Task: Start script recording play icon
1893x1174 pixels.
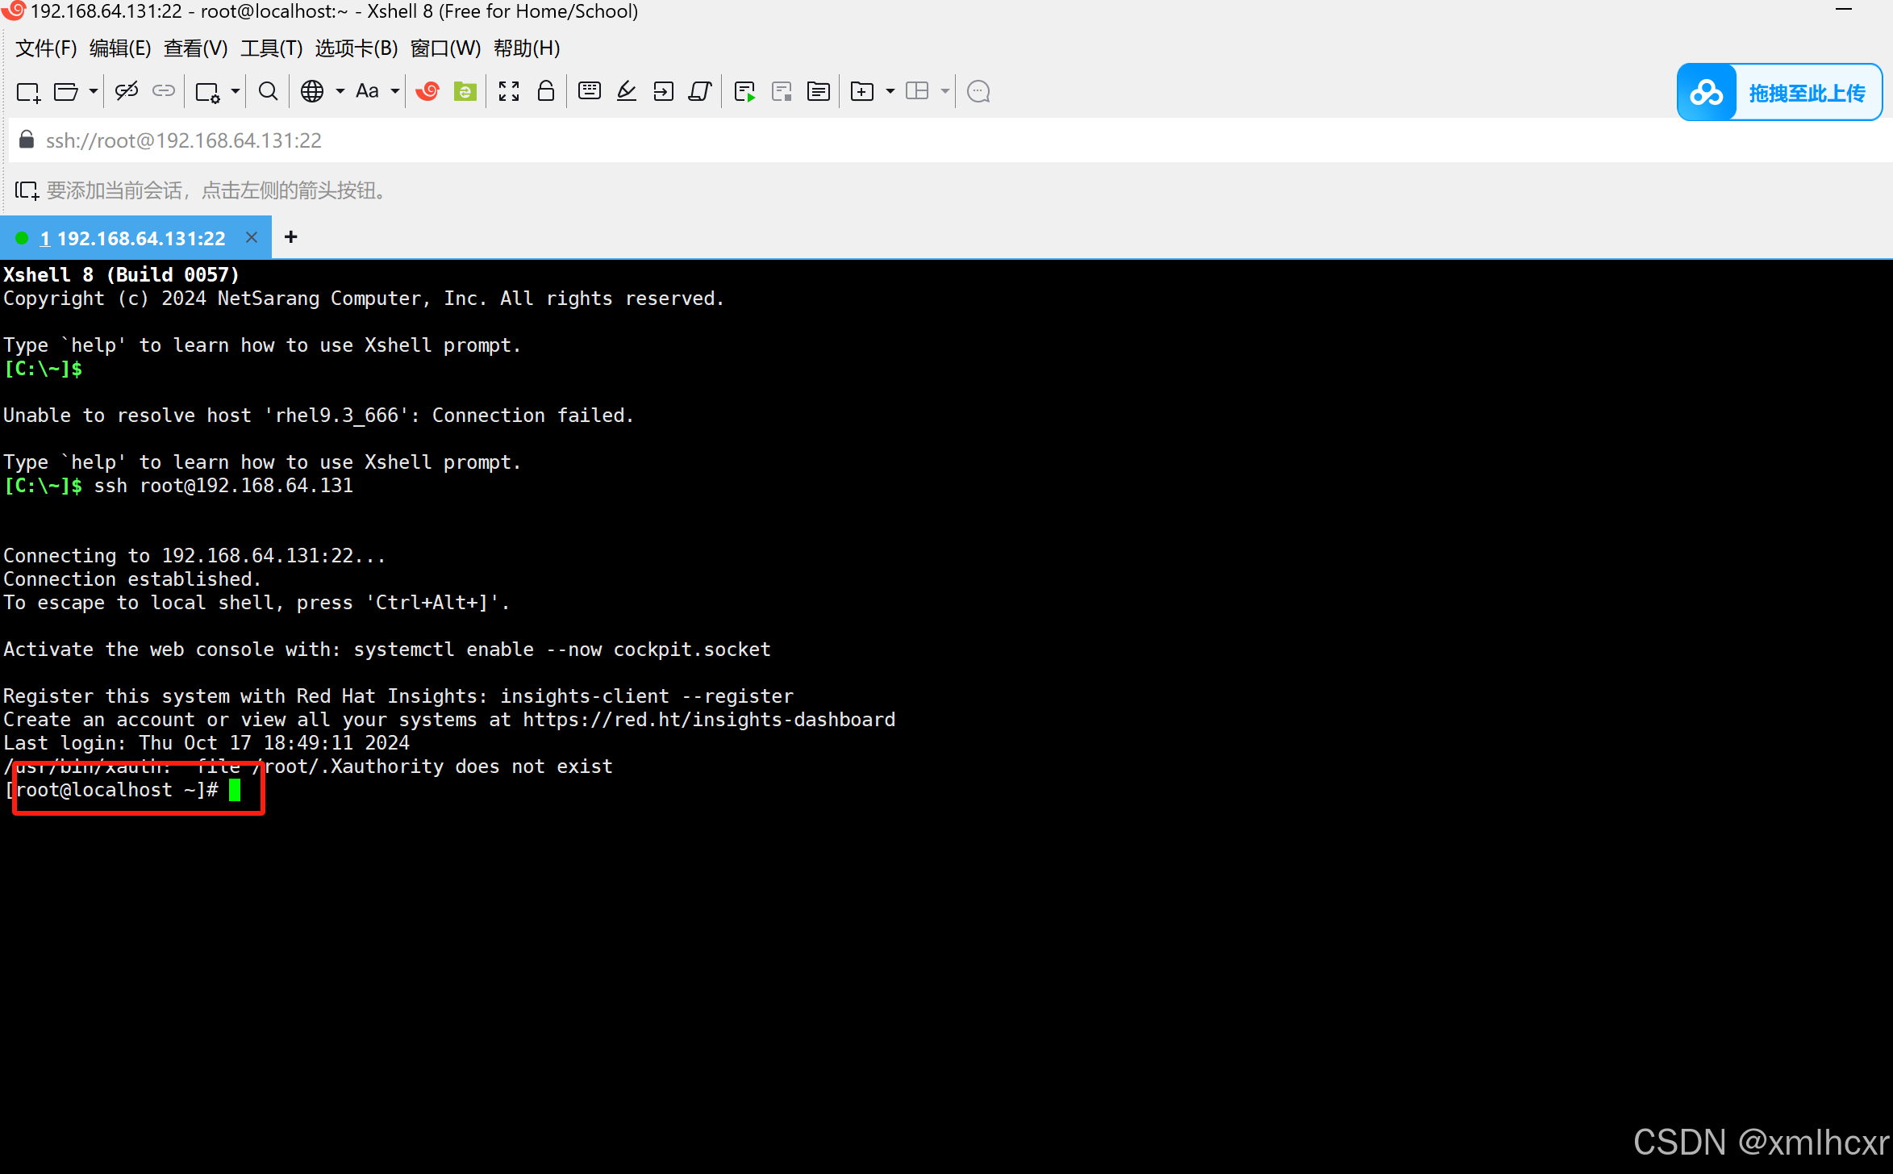Action: 744,91
